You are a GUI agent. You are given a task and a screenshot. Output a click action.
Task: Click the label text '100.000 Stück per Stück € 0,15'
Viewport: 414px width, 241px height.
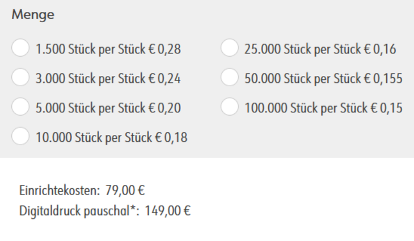click(323, 108)
